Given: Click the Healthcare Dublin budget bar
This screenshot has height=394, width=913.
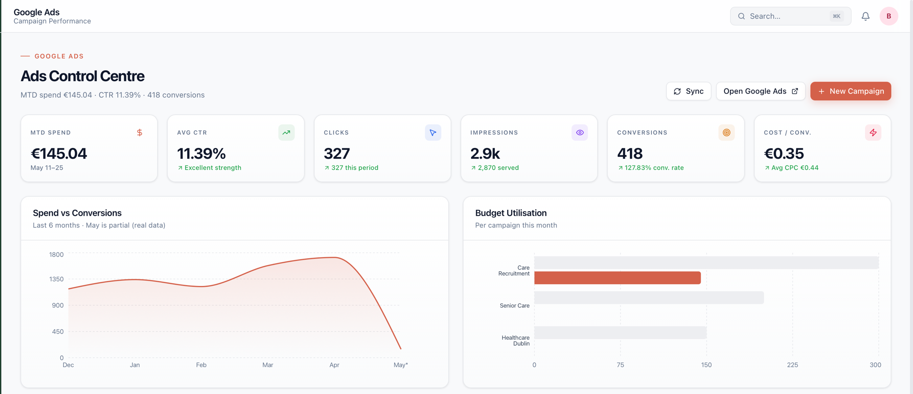Looking at the screenshot, I should 620,332.
